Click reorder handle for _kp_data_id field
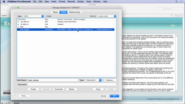Screen dimensions: 185x104 18,22
